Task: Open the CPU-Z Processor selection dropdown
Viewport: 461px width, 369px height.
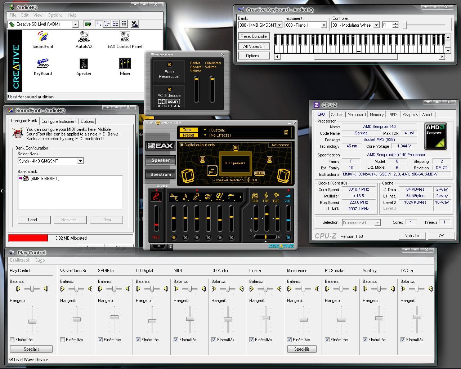Action: coord(377,223)
